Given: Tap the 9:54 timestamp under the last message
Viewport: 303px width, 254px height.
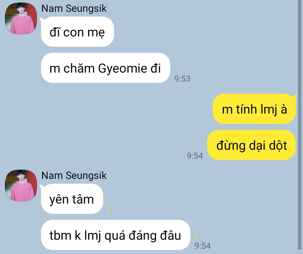Looking at the screenshot, I should 203,246.
